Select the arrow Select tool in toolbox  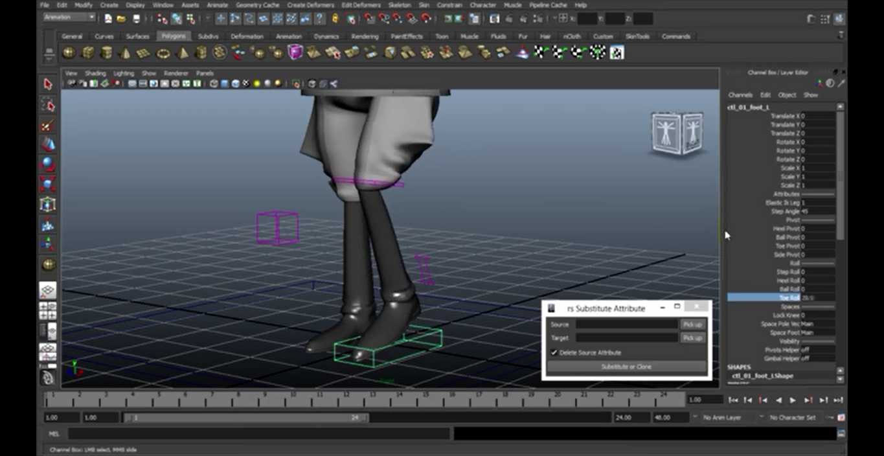coord(47,84)
